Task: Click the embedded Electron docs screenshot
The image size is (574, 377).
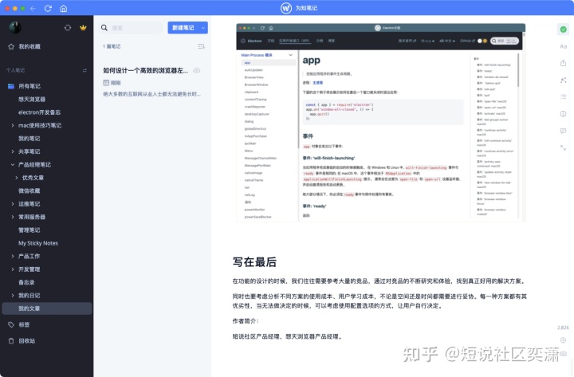Action: click(381, 122)
